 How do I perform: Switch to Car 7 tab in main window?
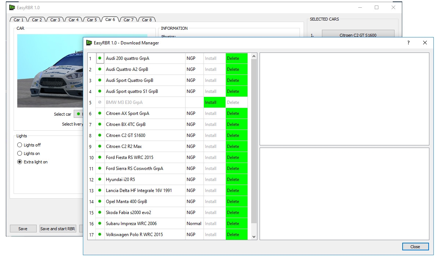(129, 20)
